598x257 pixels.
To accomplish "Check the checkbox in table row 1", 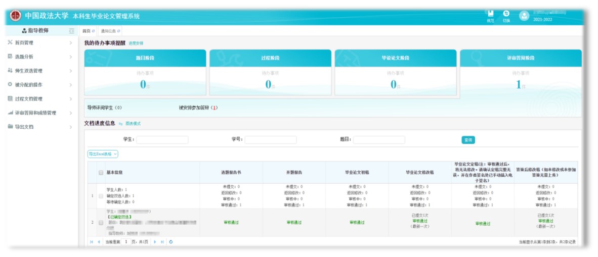I will click(x=101, y=195).
